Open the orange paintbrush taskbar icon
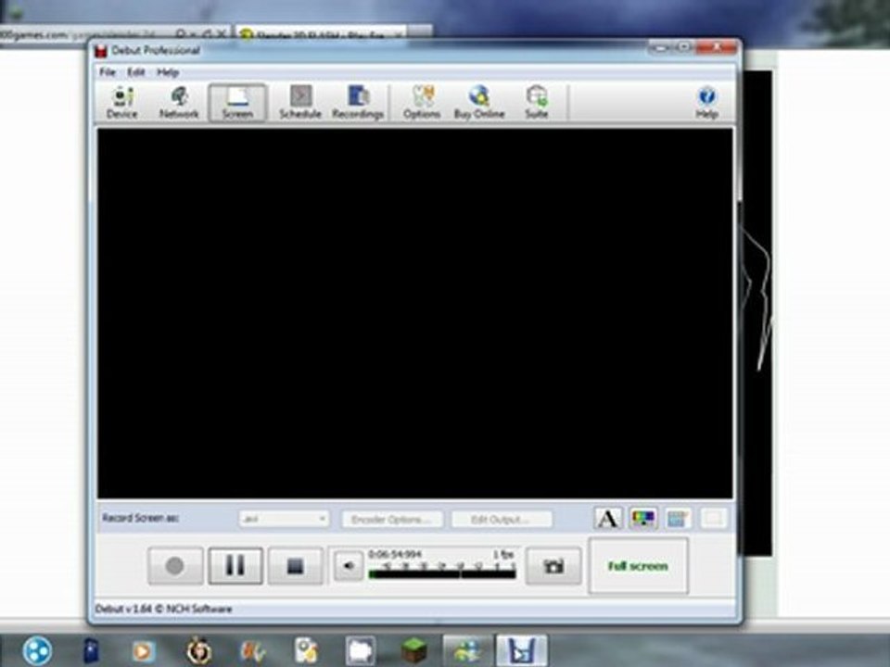The height and width of the screenshot is (667, 890). point(253,651)
